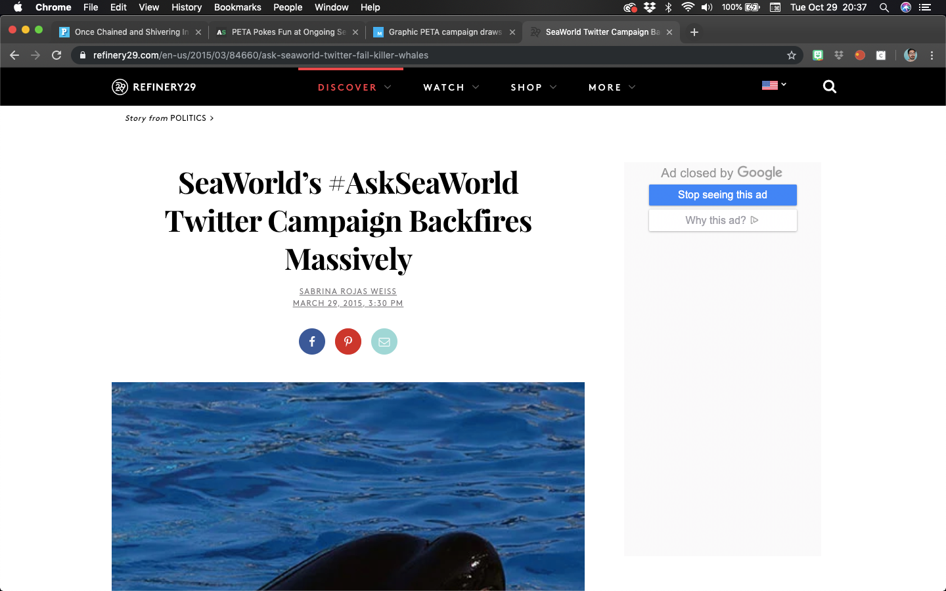Click the green extension icon in toolbar
Screen dimensions: 946x591
click(x=818, y=55)
